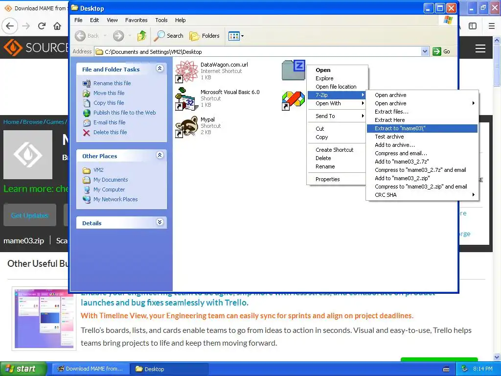Open the Views dropdown arrow
The width and height of the screenshot is (501, 376).
tap(242, 36)
